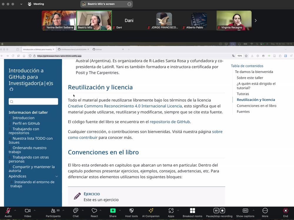Reload the browser page
The width and height of the screenshot is (294, 220).
click(13, 56)
